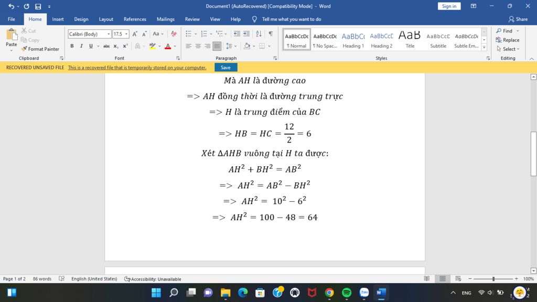Open the File tab
The height and width of the screenshot is (302, 537).
(x=12, y=19)
